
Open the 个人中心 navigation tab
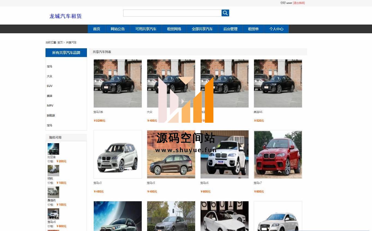(x=276, y=29)
